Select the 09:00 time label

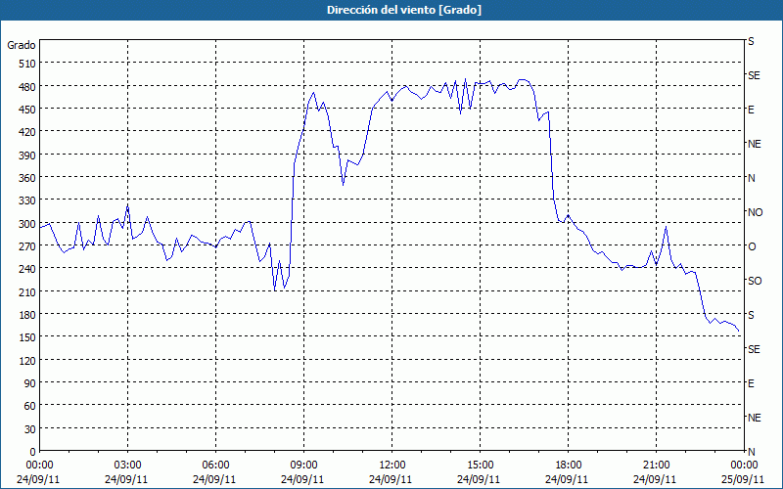pyautogui.click(x=303, y=466)
